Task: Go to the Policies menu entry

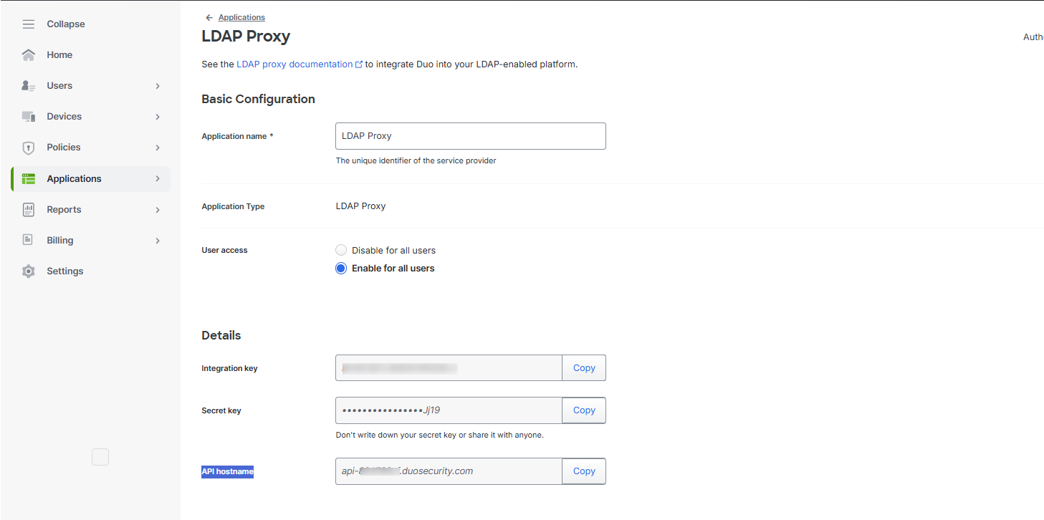Action: pos(64,147)
